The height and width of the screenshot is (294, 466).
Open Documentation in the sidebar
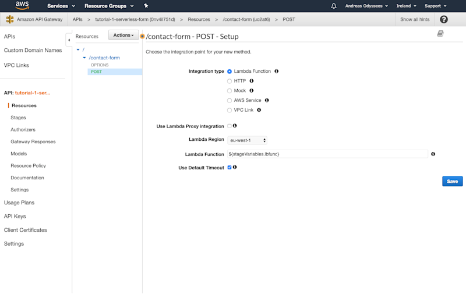27,178
